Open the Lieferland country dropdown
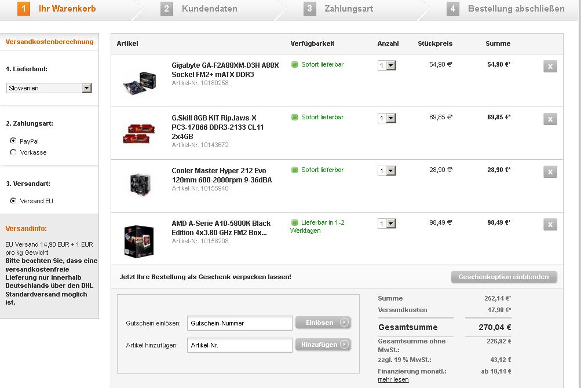581x388 pixels. [49, 88]
